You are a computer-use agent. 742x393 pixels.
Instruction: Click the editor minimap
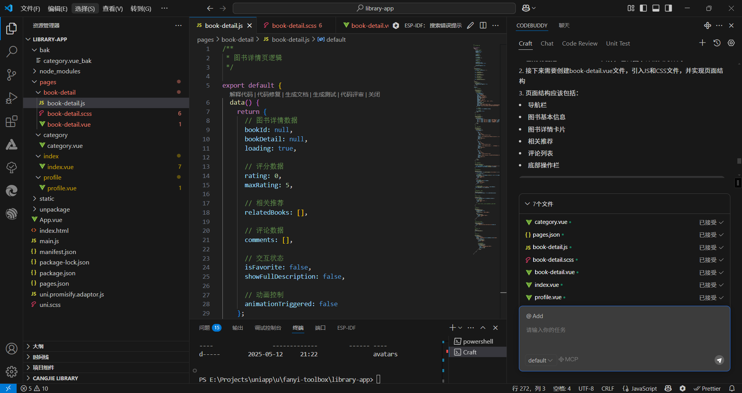(x=486, y=149)
